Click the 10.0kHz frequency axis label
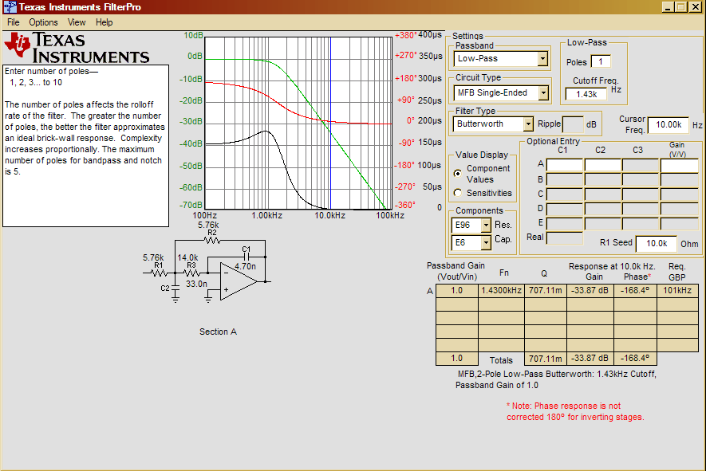The width and height of the screenshot is (706, 471). click(x=330, y=215)
